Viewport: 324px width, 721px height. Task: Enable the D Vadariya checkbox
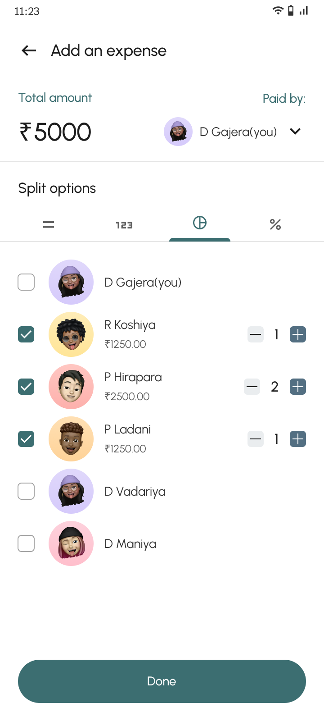[26, 491]
